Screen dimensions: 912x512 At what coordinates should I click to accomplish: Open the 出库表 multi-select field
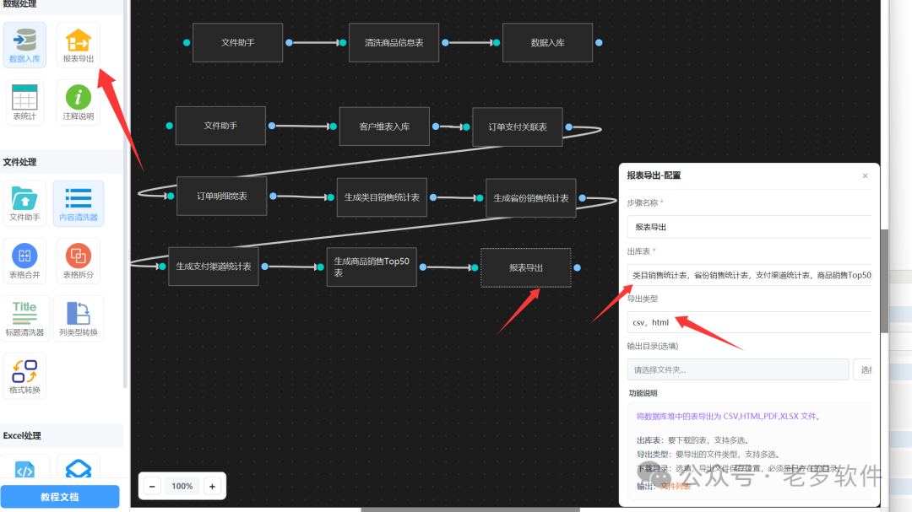750,275
